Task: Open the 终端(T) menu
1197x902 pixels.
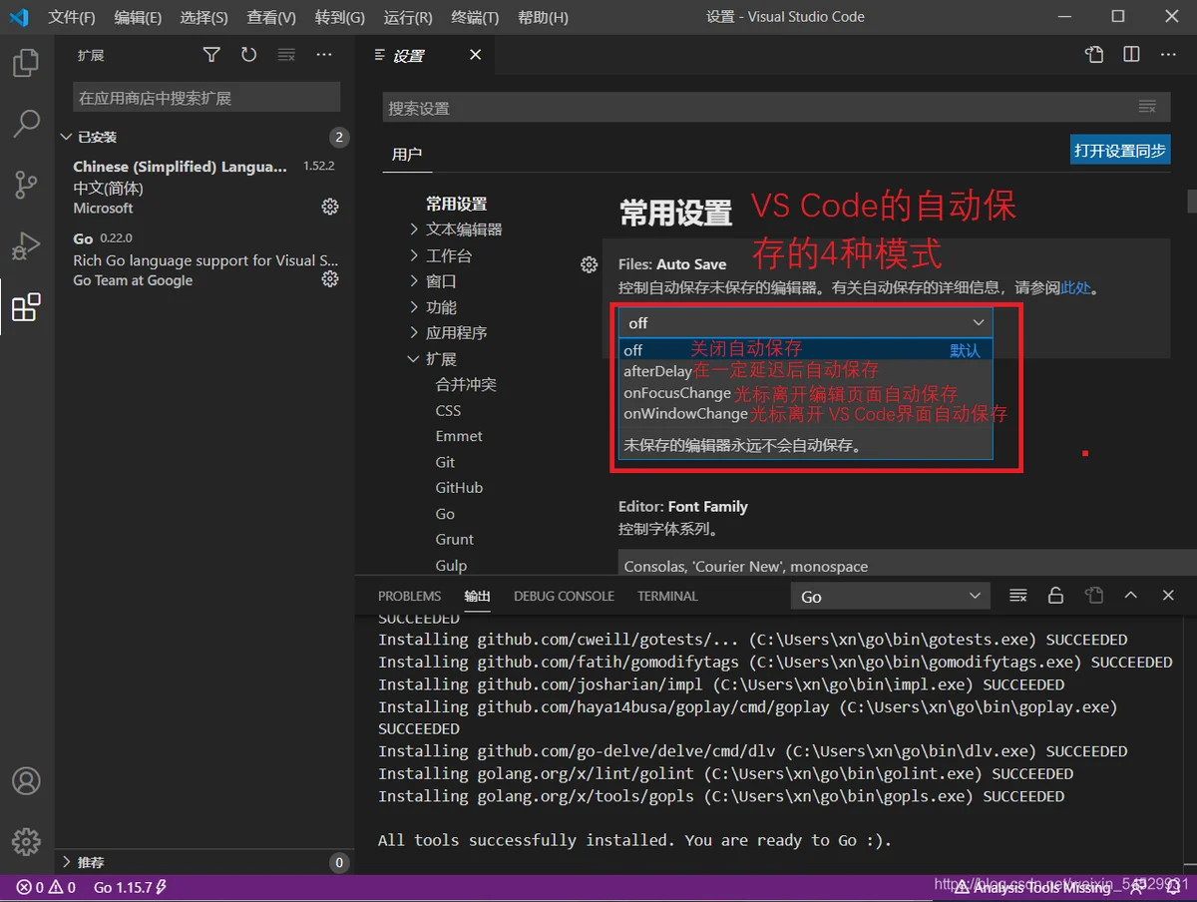Action: point(475,17)
